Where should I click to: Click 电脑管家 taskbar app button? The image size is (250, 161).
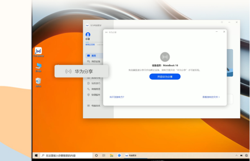point(131,156)
